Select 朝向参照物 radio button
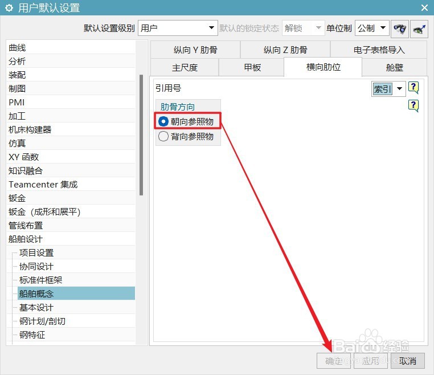The width and height of the screenshot is (434, 375). pyautogui.click(x=163, y=121)
